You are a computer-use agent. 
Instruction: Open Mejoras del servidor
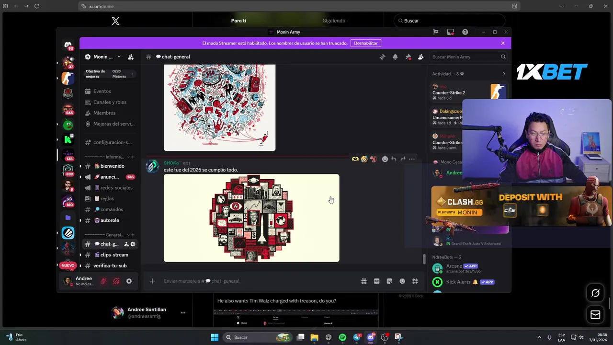click(x=110, y=124)
